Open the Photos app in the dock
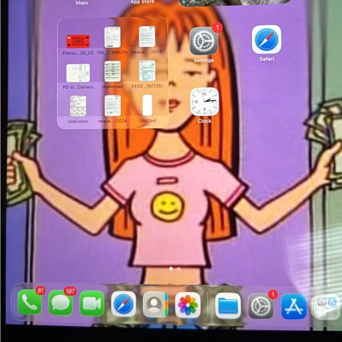This screenshot has height=342, width=342. click(187, 305)
